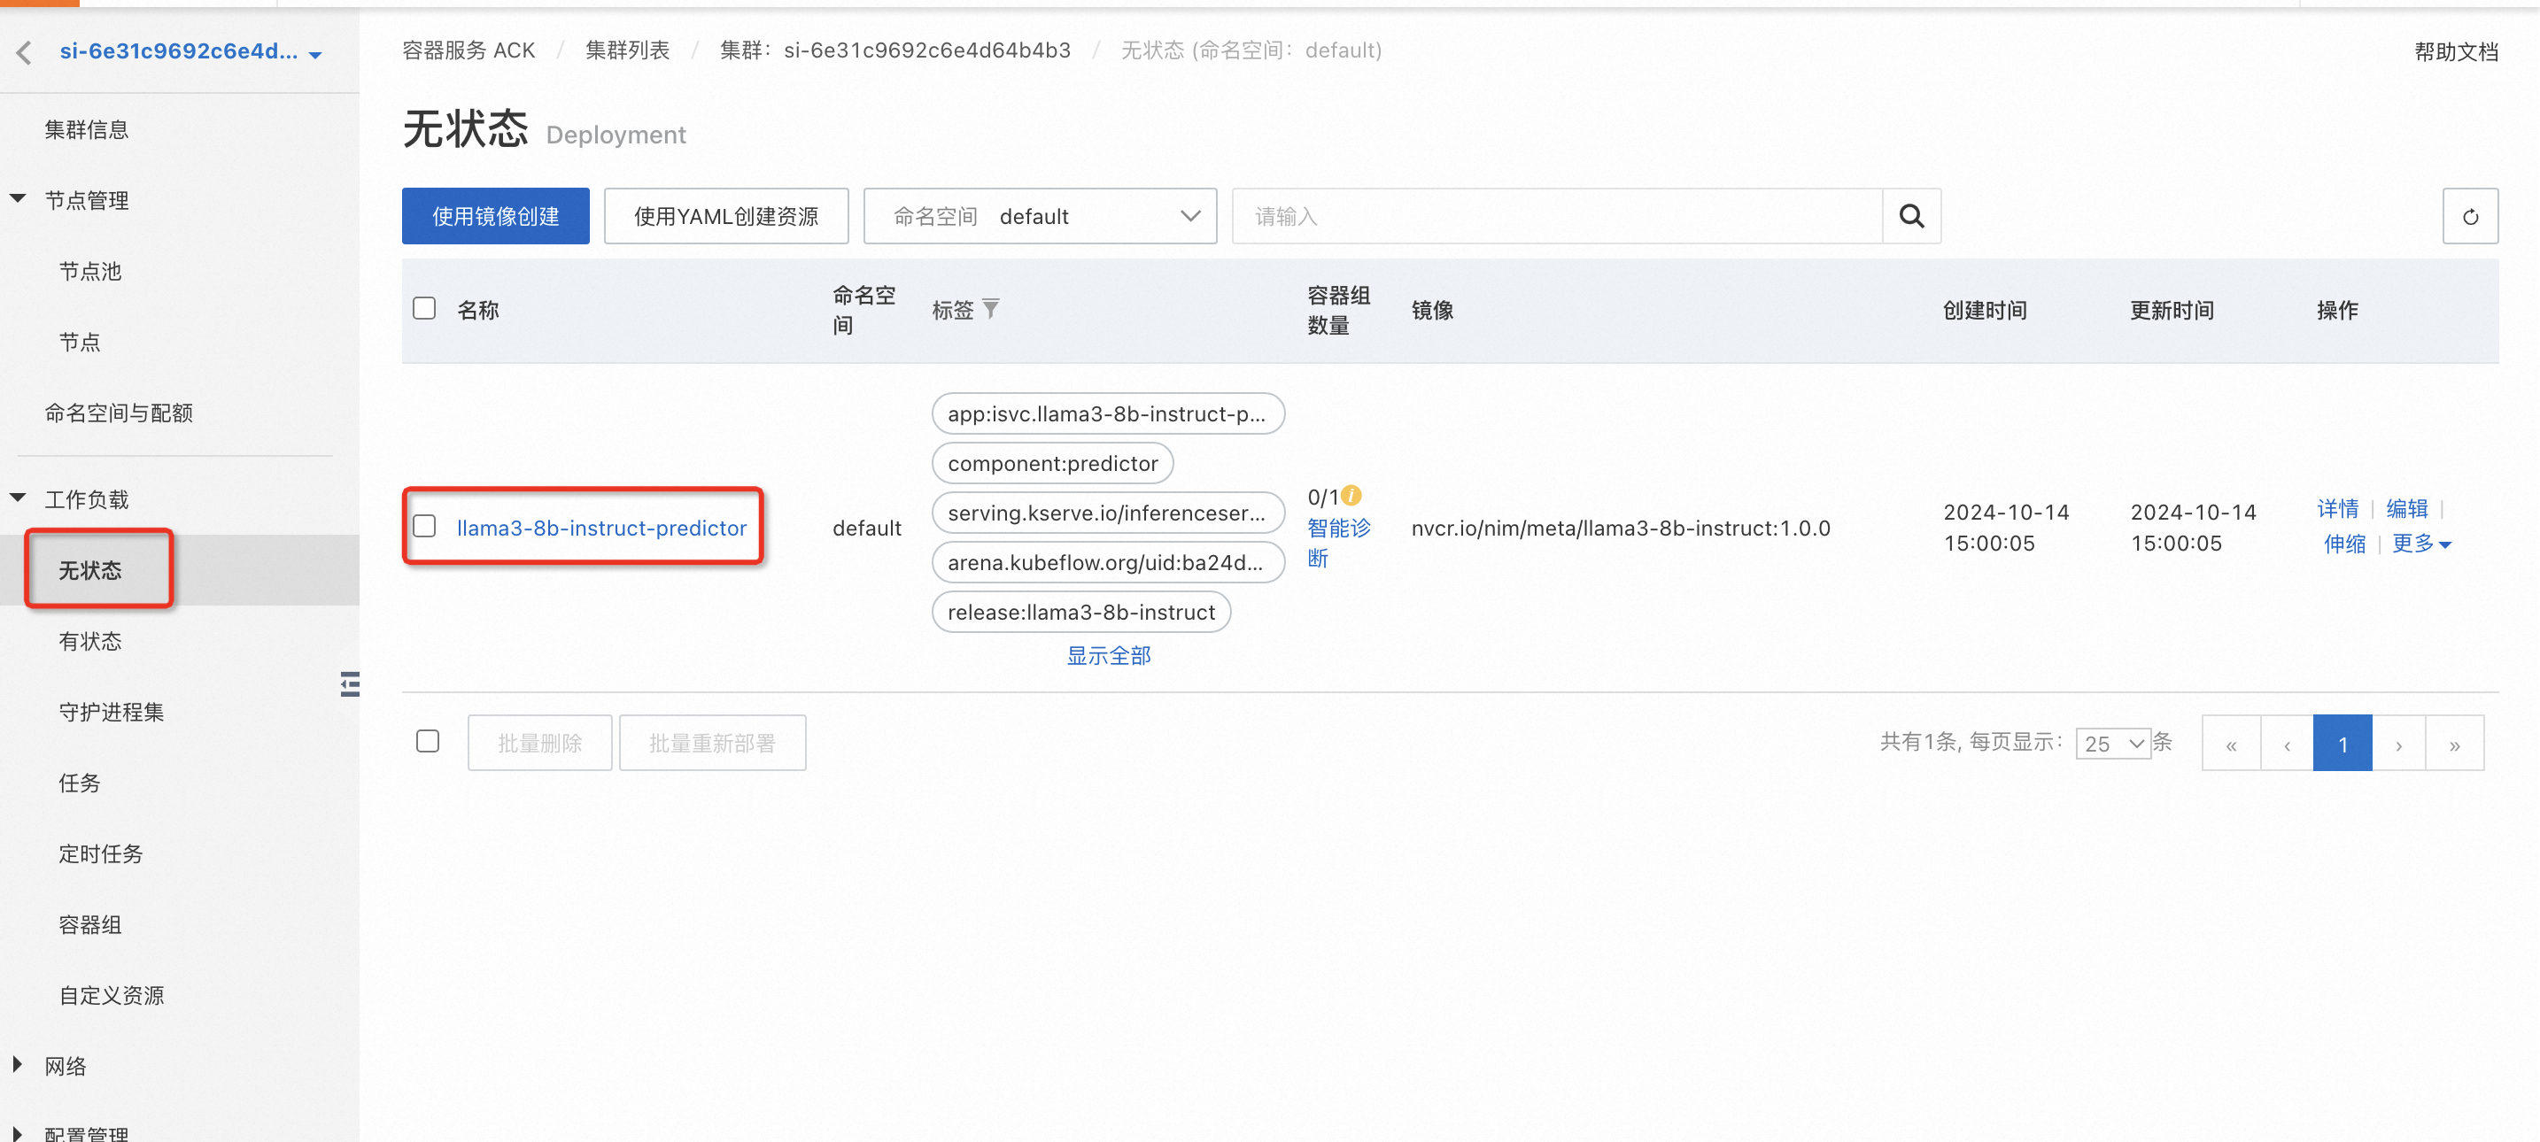Click 容器服务 ACK breadcrumb
The height and width of the screenshot is (1142, 2540).
point(469,50)
